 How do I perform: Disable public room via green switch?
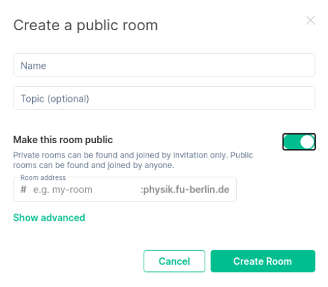tap(299, 142)
